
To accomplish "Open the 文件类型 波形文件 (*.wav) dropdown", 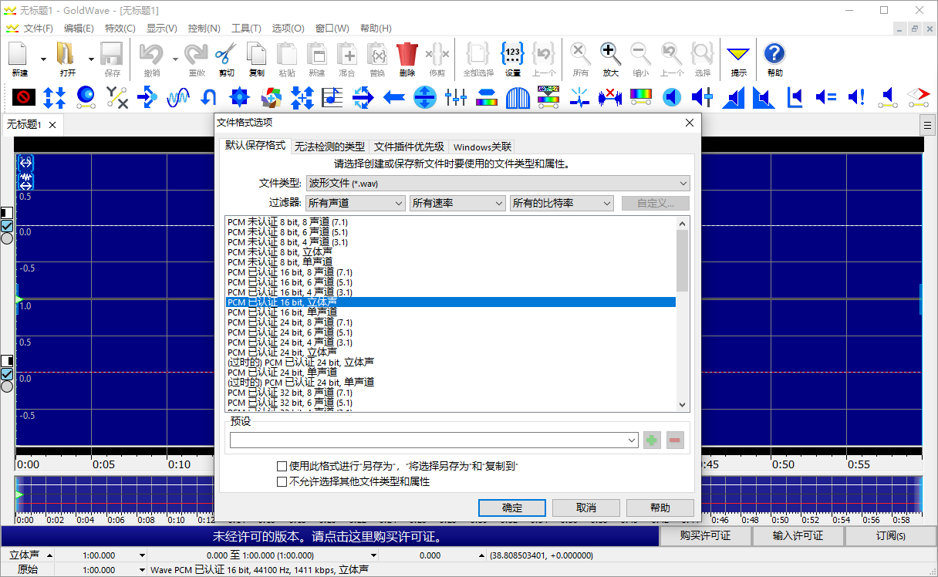I will (x=498, y=183).
